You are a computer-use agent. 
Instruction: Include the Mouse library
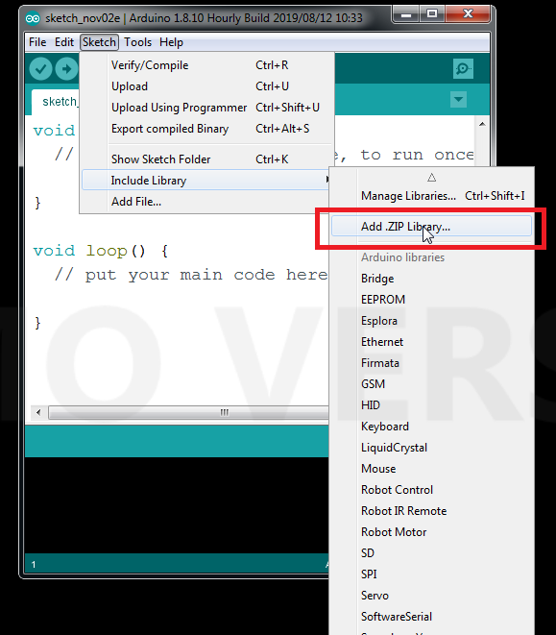432,469
